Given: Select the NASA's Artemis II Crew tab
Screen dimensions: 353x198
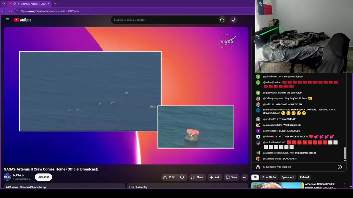Looking at the screenshot, I should (x=29, y=4).
